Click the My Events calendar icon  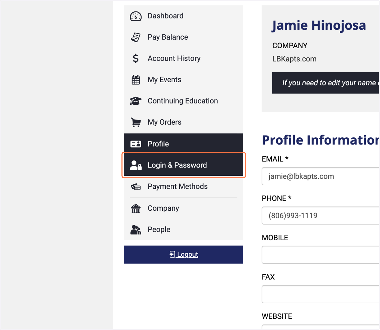click(x=136, y=80)
